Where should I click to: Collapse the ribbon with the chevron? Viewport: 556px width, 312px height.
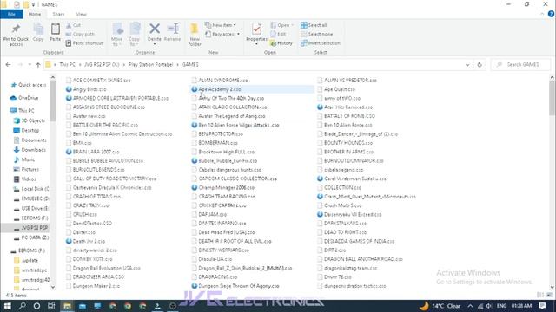pos(542,14)
